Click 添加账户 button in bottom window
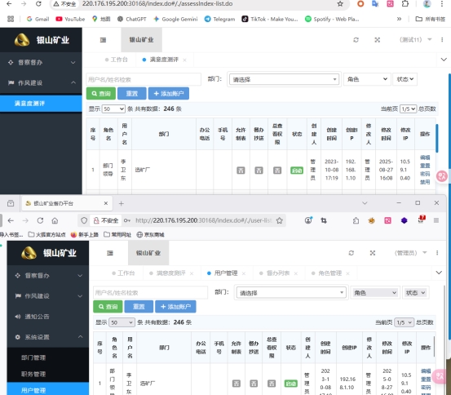 pos(175,307)
